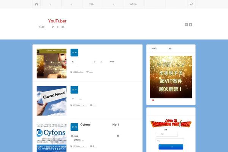Open the RSS feed icon
The height and width of the screenshot is (152, 228).
click(187, 25)
